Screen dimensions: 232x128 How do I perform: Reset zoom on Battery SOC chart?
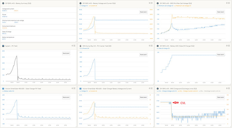tap(221, 55)
